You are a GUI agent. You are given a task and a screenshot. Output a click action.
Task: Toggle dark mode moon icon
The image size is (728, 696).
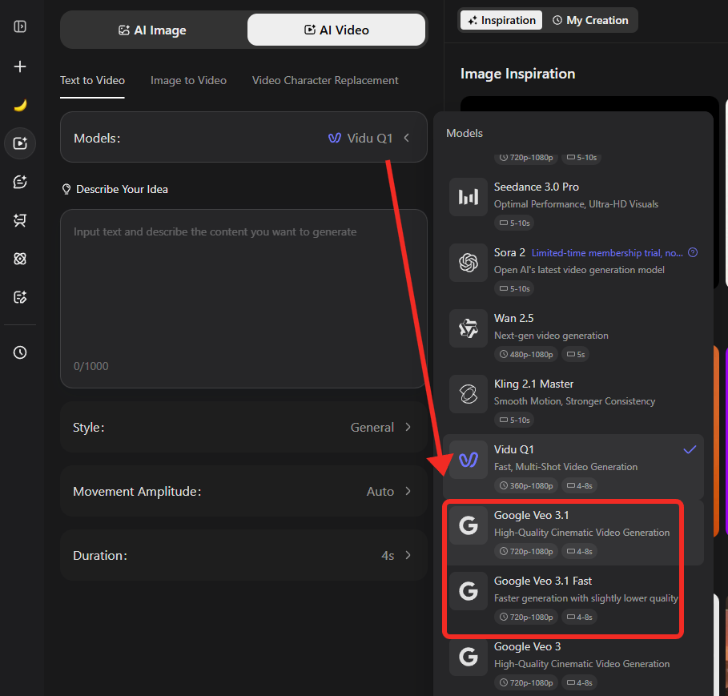point(20,105)
